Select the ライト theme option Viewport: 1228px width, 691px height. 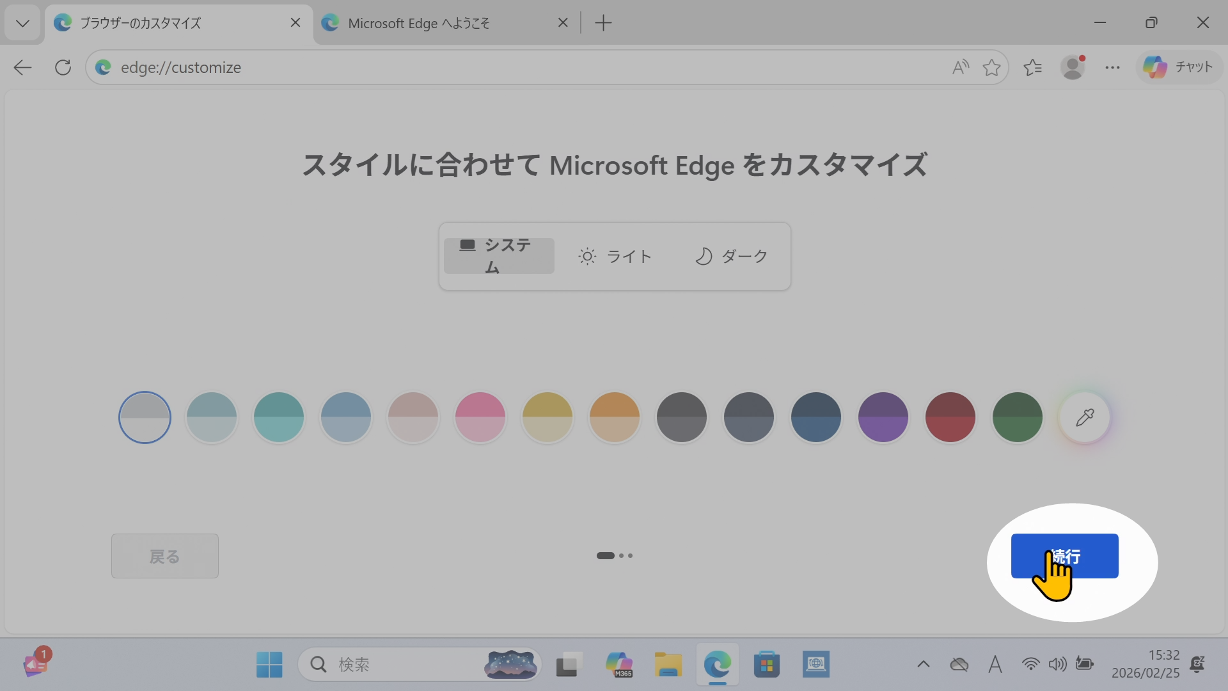[x=615, y=256]
